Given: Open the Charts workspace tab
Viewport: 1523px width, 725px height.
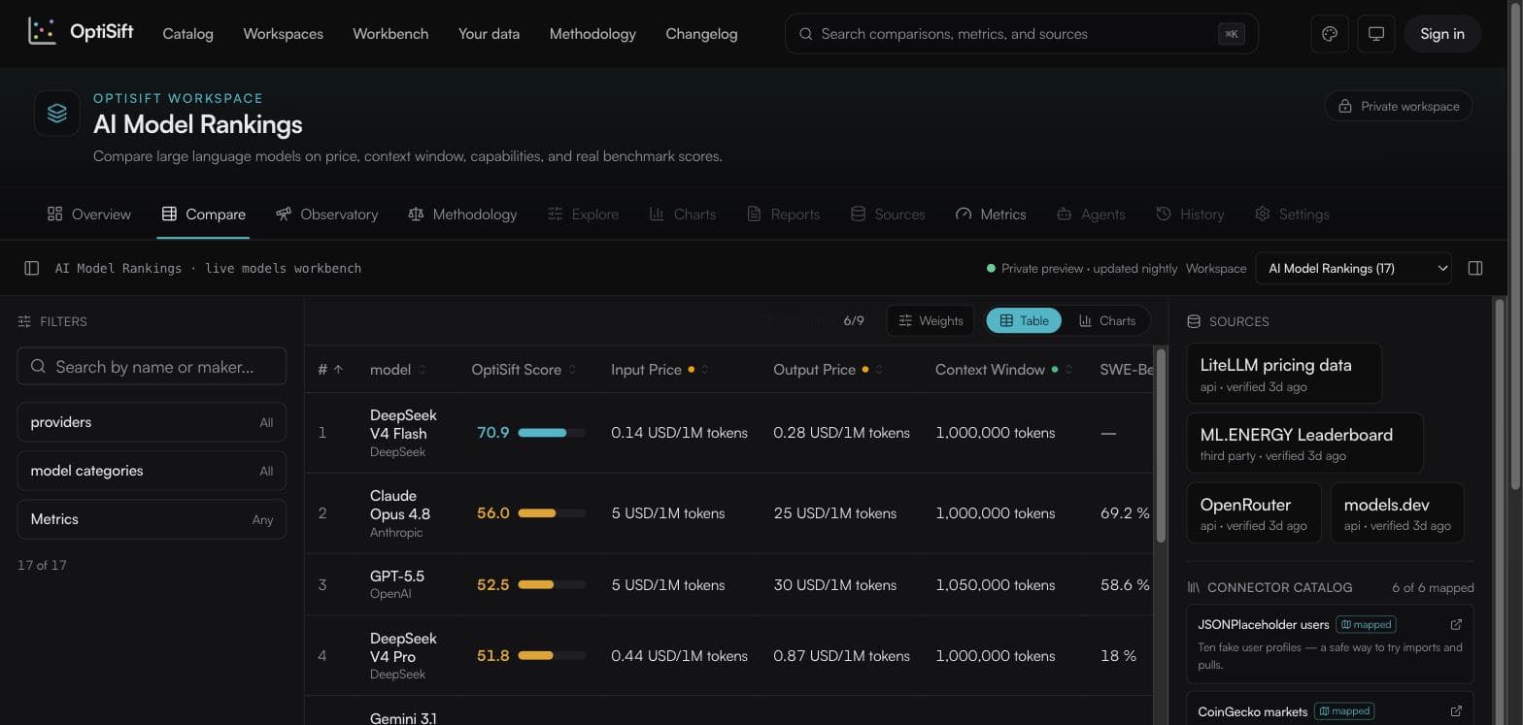Looking at the screenshot, I should [x=683, y=214].
